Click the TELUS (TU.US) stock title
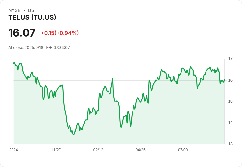This screenshot has height=167, width=242. point(32,18)
